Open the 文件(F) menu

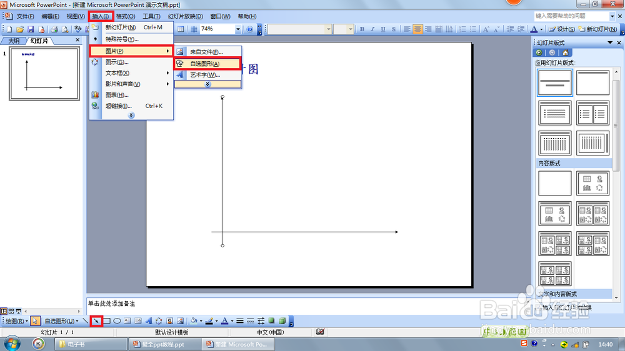pyautogui.click(x=25, y=16)
